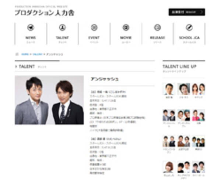This screenshot has width=221, height=180.
Task: Open the MOVIE navigation section
Action: click(x=126, y=34)
